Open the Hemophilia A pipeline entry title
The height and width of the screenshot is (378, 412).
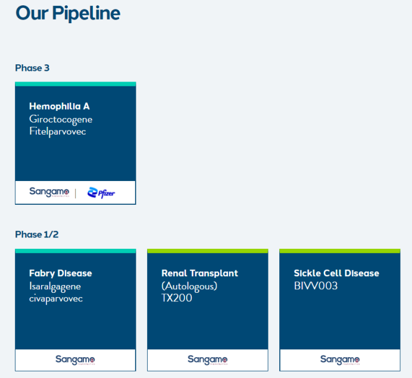click(60, 107)
